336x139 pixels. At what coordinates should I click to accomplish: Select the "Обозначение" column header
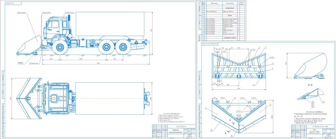[x=214, y=3]
